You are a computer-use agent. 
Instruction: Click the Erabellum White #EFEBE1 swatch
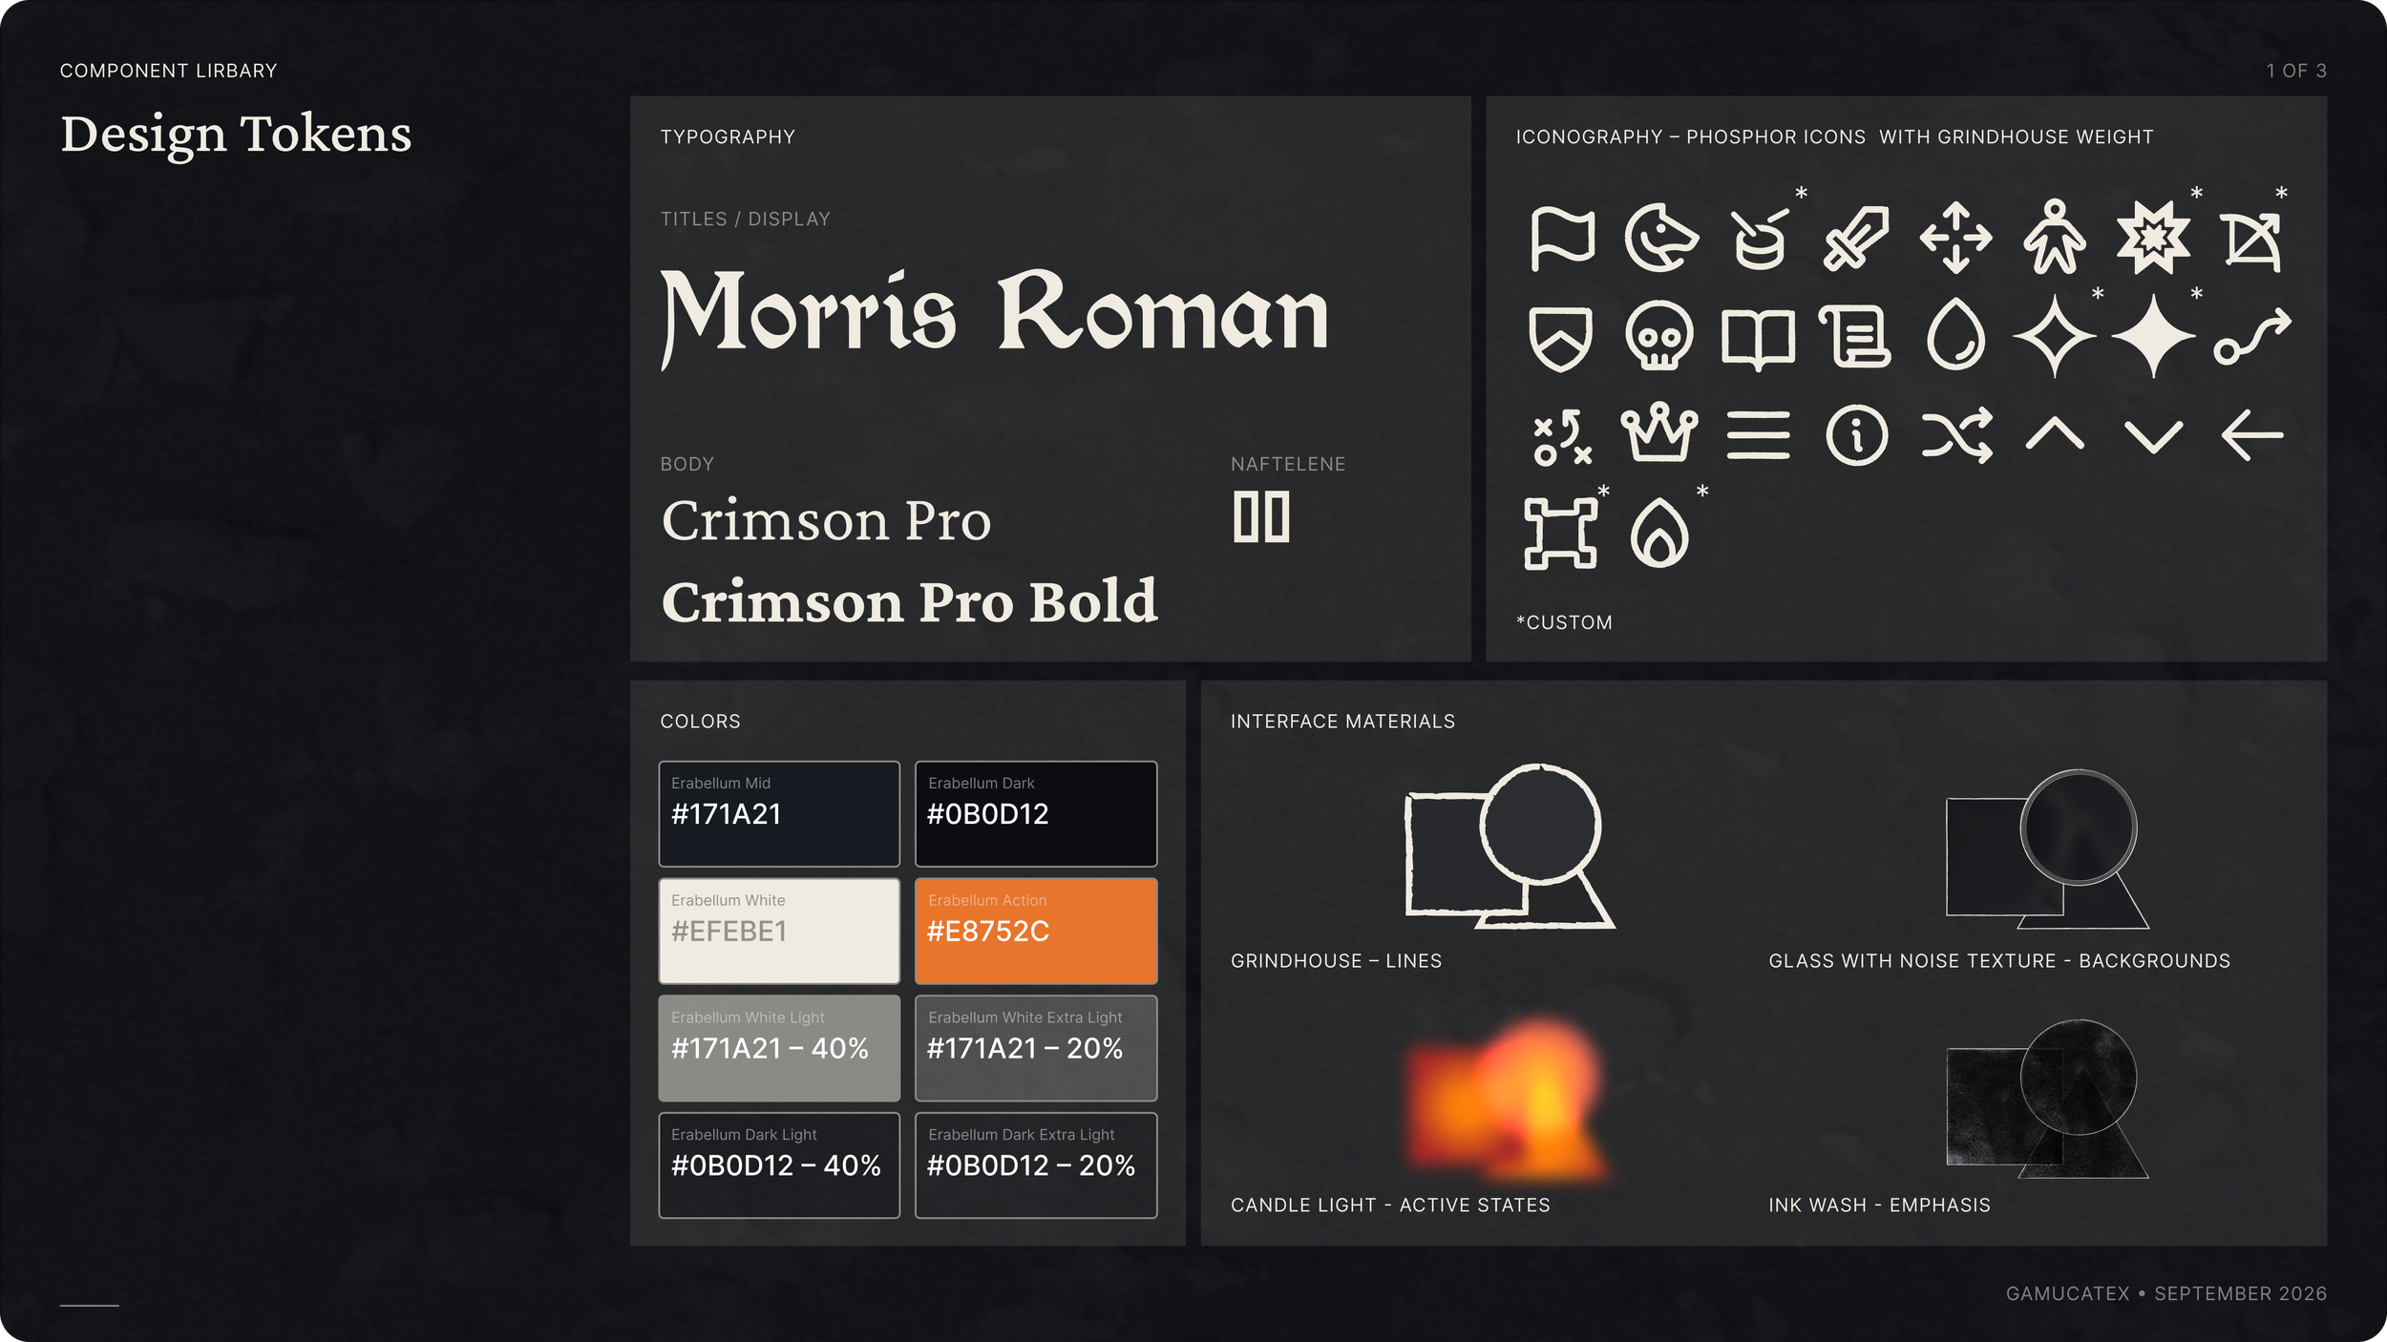(779, 931)
